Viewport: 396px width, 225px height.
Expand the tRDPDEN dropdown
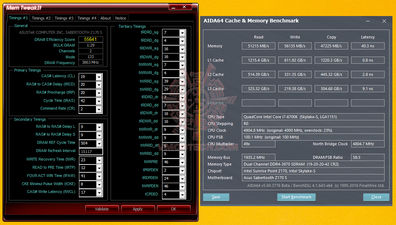[182, 179]
